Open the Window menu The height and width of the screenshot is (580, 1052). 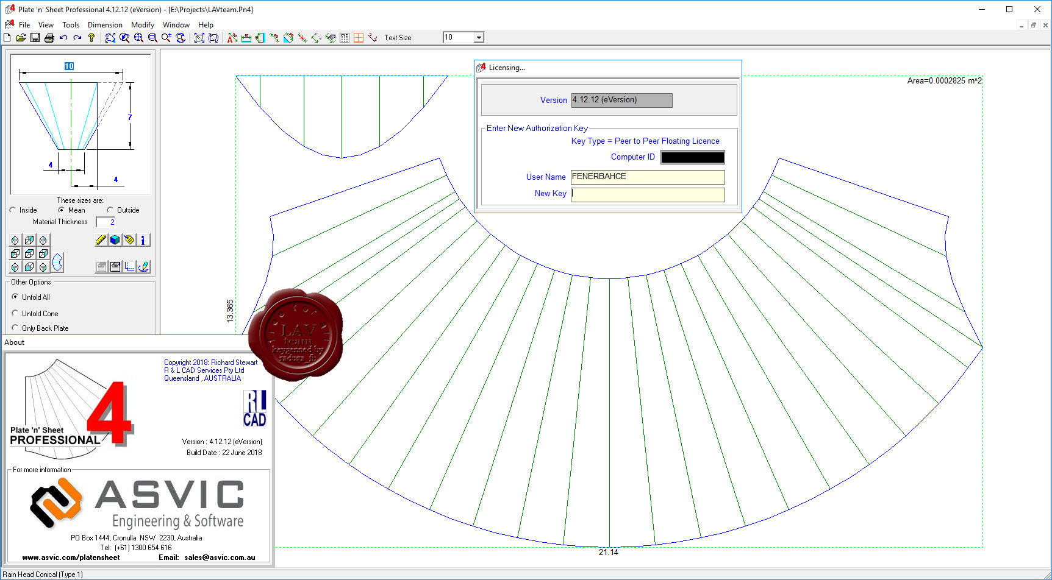click(176, 25)
